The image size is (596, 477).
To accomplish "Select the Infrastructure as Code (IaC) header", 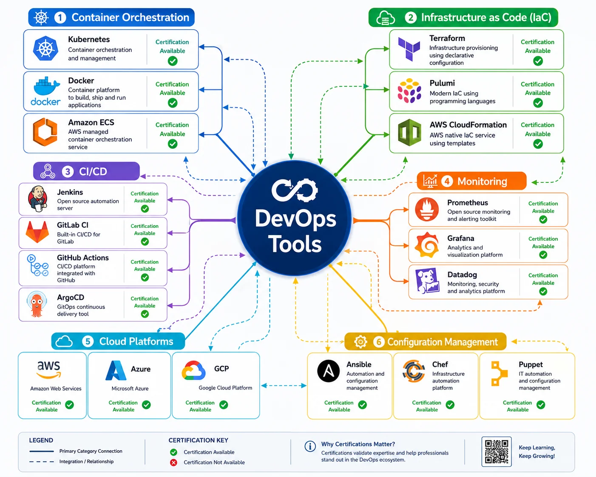I will pyautogui.click(x=463, y=17).
